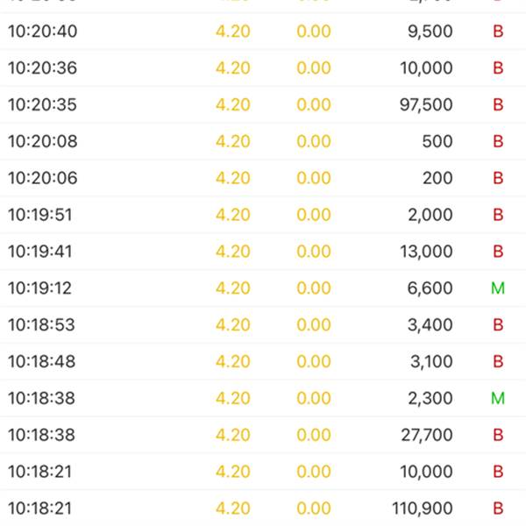
Task: Select the 3,400 volume entry
Action: pos(430,324)
